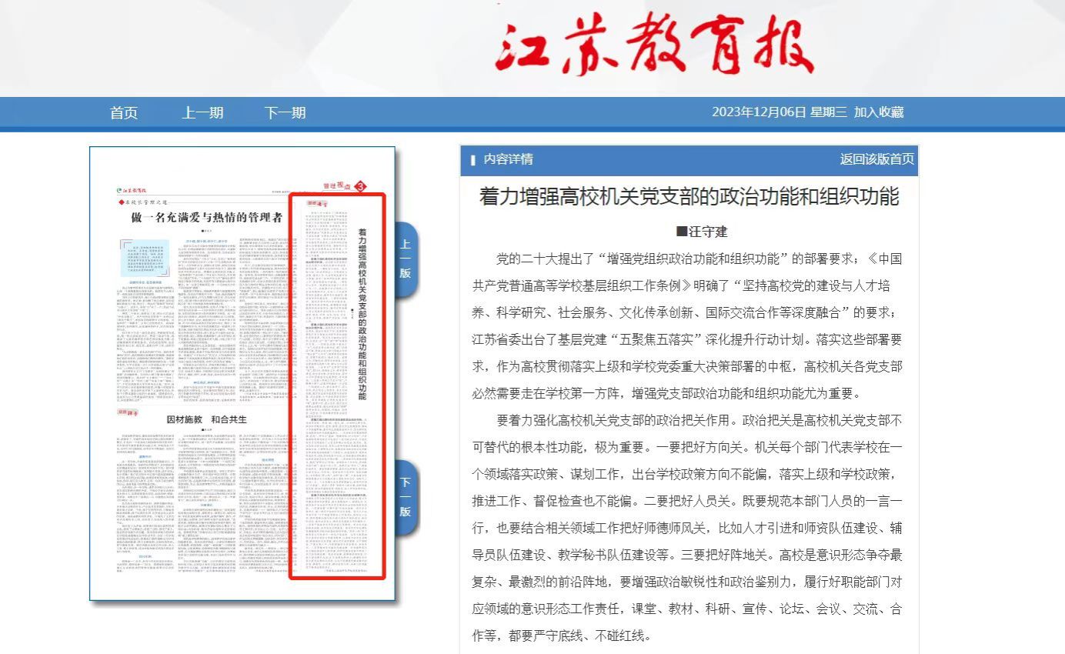Click the author name 汪守建
Screen dimensions: 1065x654
[701, 232]
